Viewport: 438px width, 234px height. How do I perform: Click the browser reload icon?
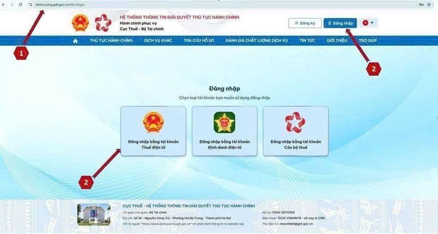click(x=20, y=4)
